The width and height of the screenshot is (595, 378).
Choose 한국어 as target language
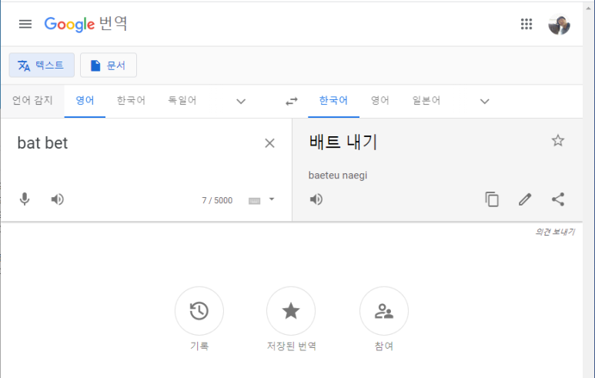333,101
